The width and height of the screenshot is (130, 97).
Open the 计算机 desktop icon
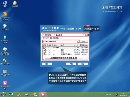5,4
